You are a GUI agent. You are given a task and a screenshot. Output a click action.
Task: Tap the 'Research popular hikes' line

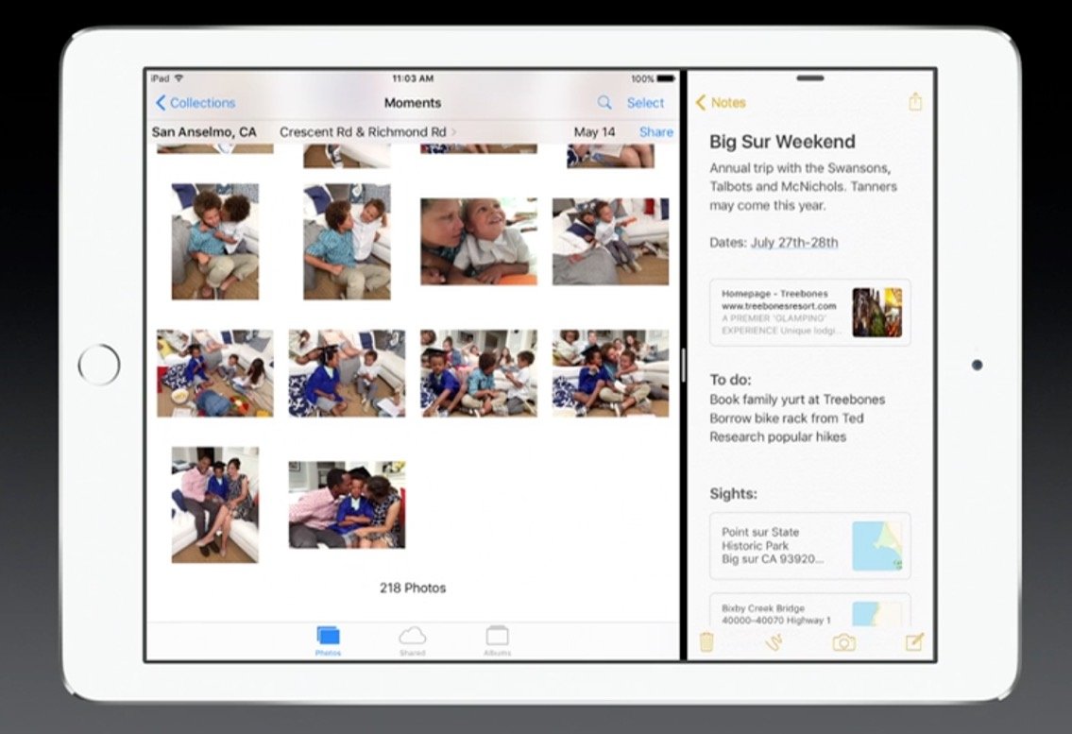point(778,436)
